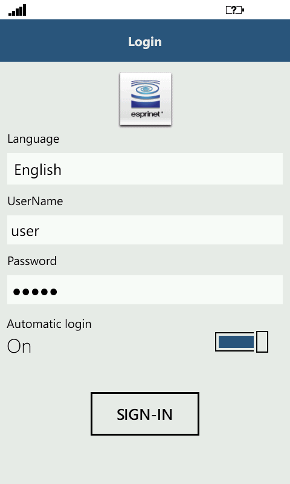Image resolution: width=290 pixels, height=484 pixels.
Task: Click the SIGN-IN button
Action: click(x=145, y=414)
